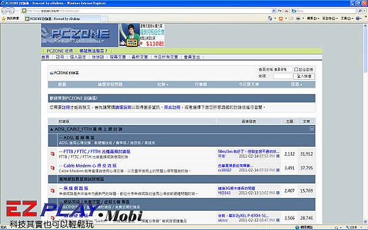
Task: Expand the 社群 dropdown in forum navbar
Action: coord(163,85)
